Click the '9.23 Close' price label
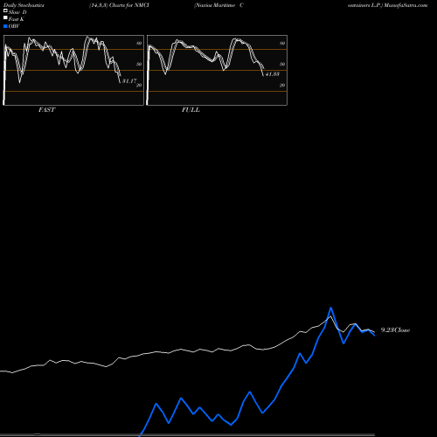437x437 pixels. (395, 329)
